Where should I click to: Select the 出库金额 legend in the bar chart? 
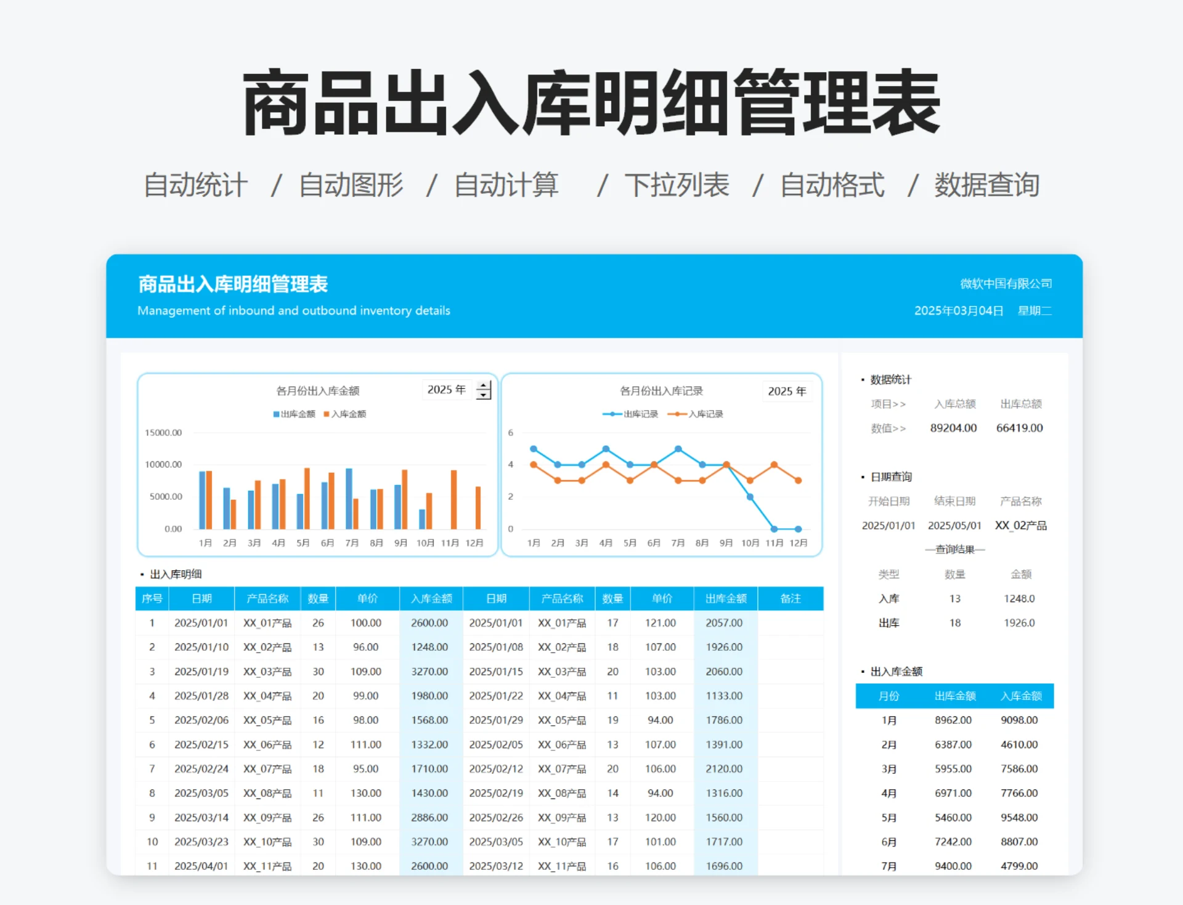click(294, 414)
